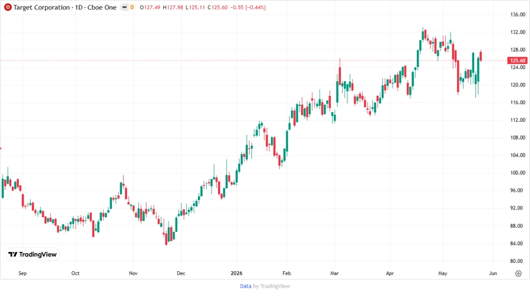Click the 100.00 price axis label
This screenshot has width=530, height=293.
click(518, 173)
